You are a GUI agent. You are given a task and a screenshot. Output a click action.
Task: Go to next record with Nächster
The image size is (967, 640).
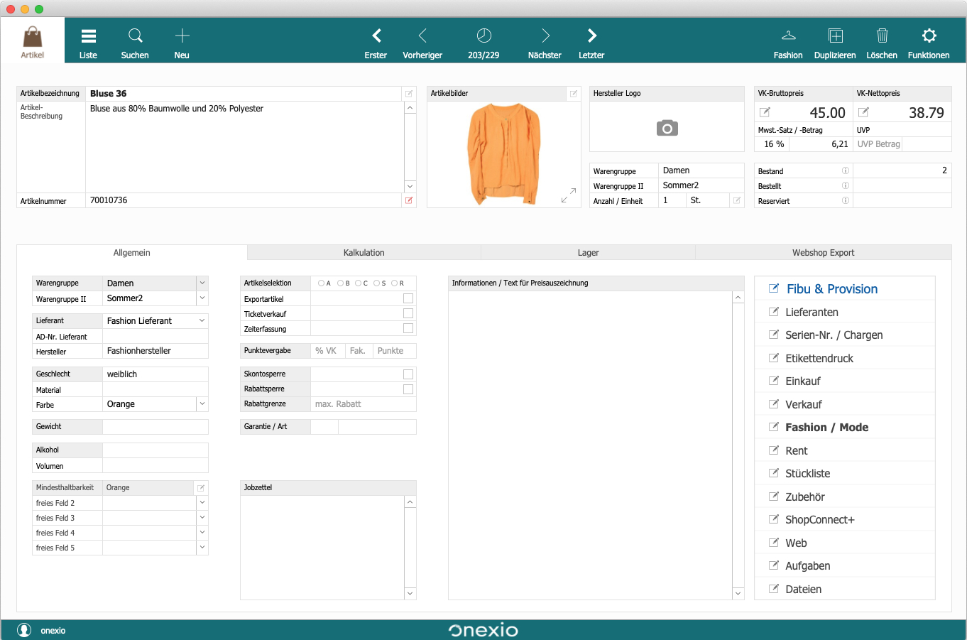[x=545, y=43]
